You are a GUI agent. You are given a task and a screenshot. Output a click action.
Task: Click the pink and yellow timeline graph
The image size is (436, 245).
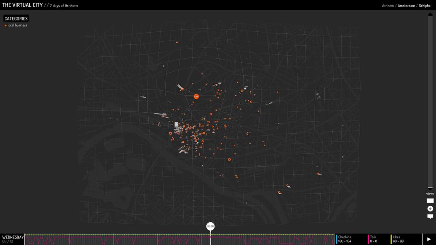(x=179, y=239)
